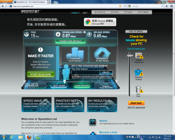Click the CREATE account button

106,72
